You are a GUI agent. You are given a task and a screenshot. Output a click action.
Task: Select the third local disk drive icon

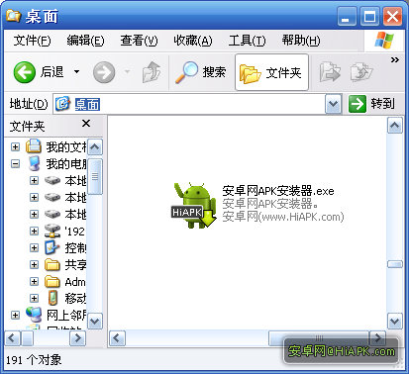(x=52, y=214)
